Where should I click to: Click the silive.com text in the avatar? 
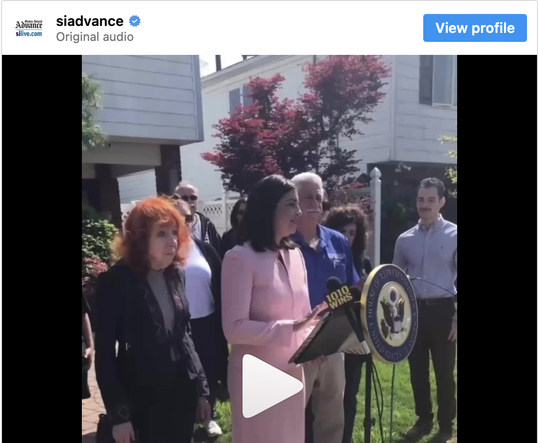click(x=29, y=33)
